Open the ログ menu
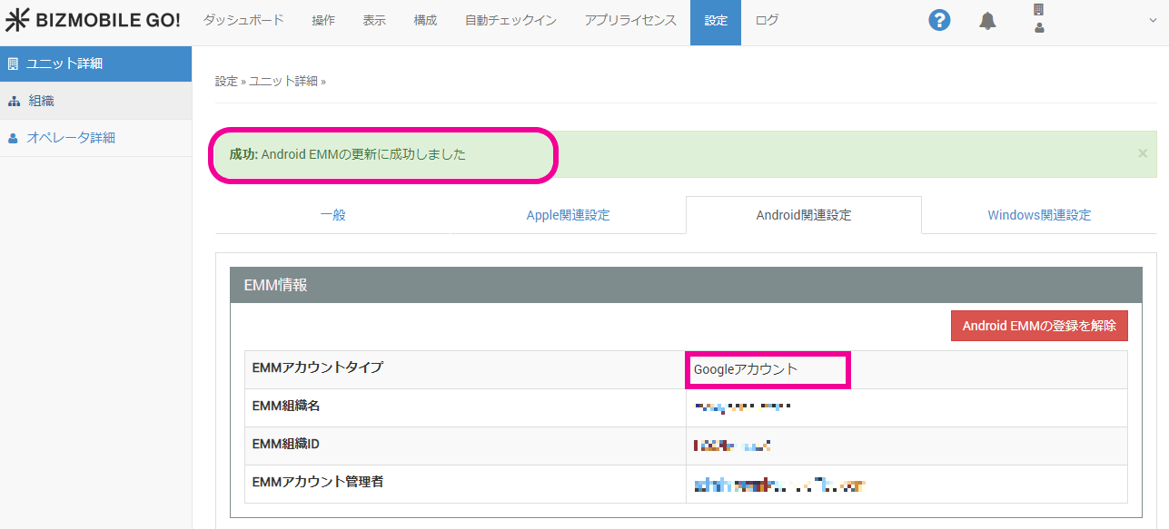1169x529 pixels. [x=767, y=21]
